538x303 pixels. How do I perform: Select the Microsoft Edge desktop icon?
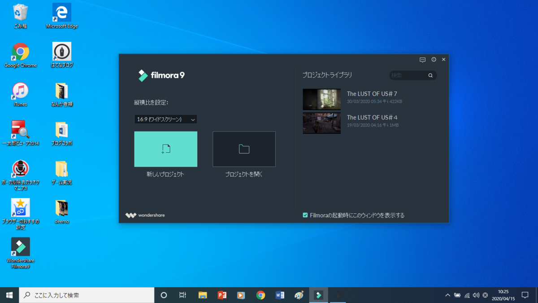[x=62, y=16]
